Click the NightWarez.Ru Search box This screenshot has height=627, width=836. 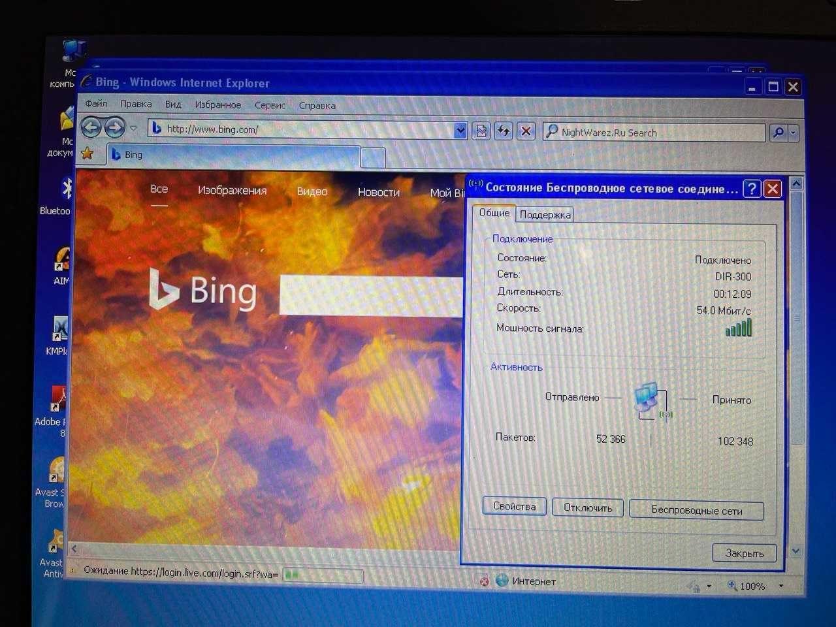point(655,133)
